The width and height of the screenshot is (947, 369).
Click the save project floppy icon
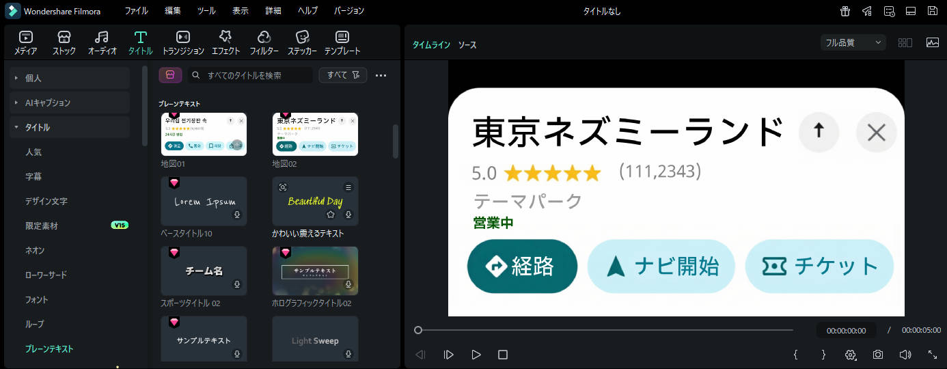pyautogui.click(x=933, y=11)
